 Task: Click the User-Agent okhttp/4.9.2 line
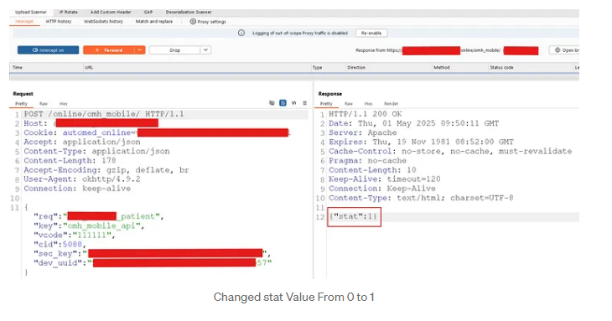tap(82, 179)
